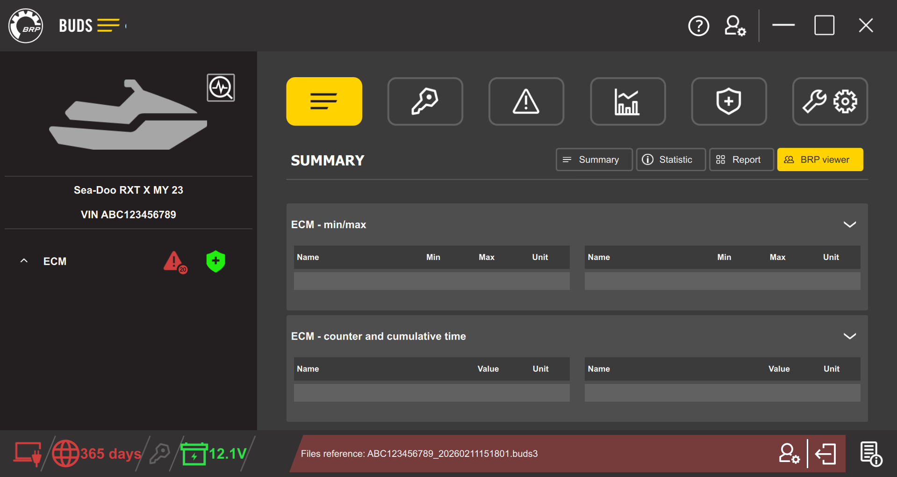Click the battery voltage 12.1V indicator

coord(215,454)
